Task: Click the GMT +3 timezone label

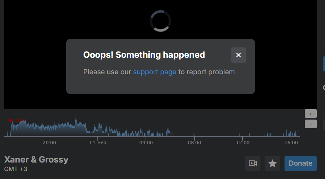Action: [x=16, y=169]
